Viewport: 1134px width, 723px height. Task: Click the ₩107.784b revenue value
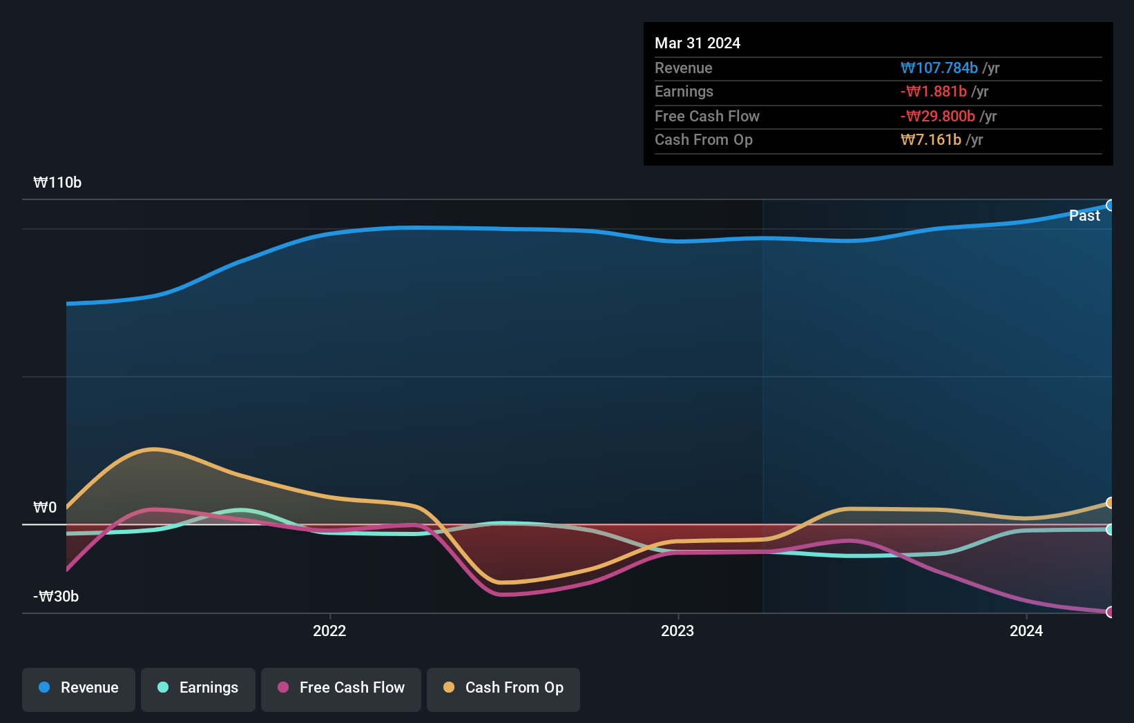click(x=939, y=68)
